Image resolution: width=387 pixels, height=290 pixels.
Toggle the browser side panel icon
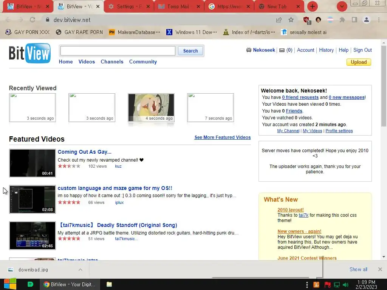(354, 20)
